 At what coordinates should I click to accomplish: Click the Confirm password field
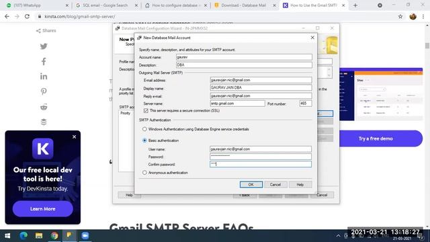coord(261,164)
